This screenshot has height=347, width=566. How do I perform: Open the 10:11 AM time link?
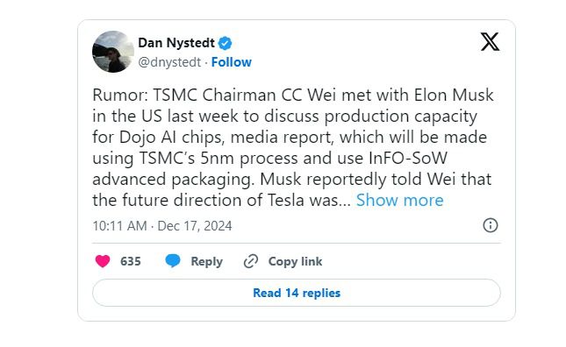pos(119,226)
